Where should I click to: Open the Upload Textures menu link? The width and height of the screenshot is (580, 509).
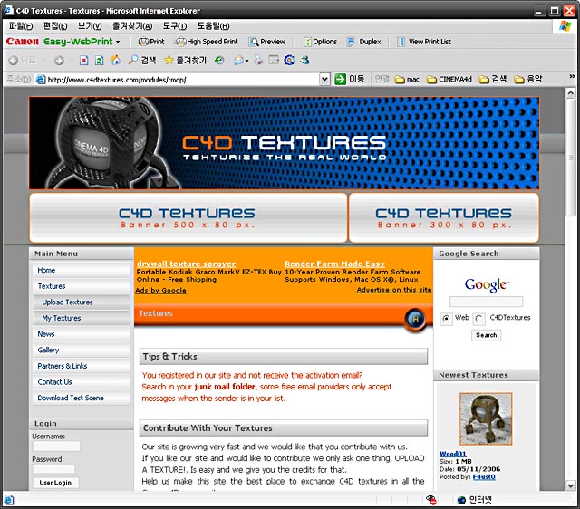coord(67,303)
